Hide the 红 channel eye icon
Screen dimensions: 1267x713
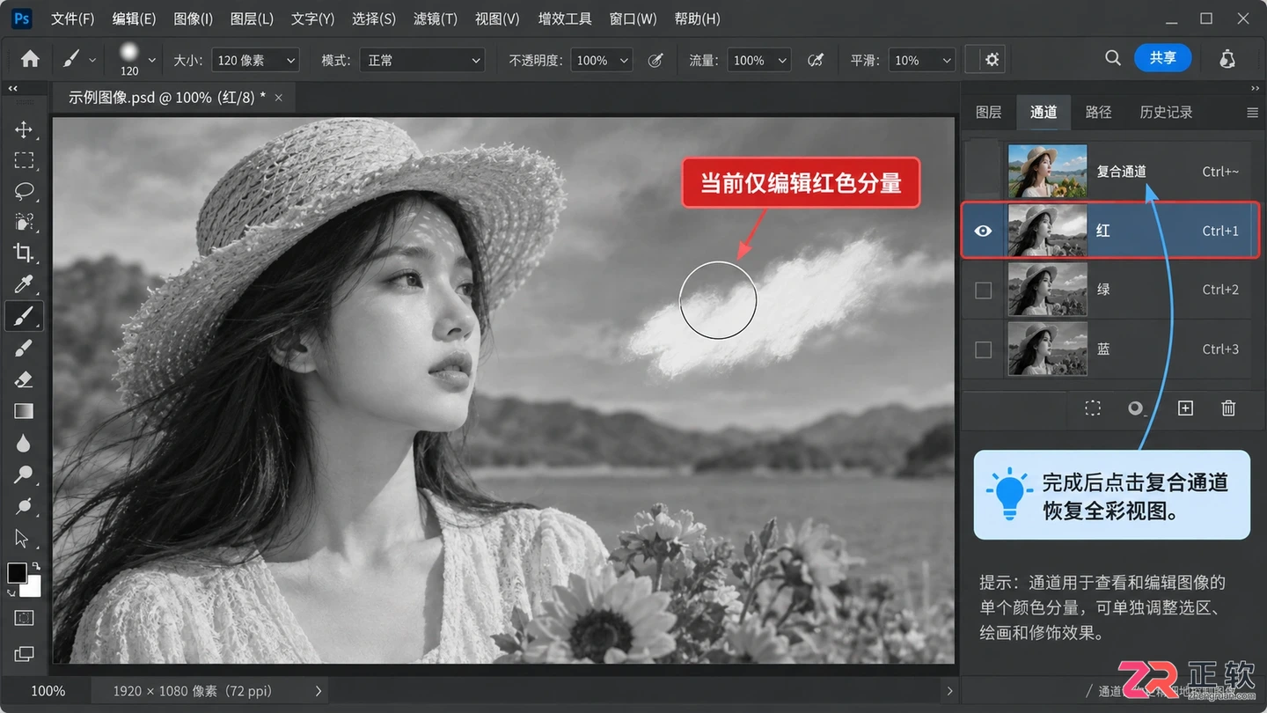click(984, 231)
